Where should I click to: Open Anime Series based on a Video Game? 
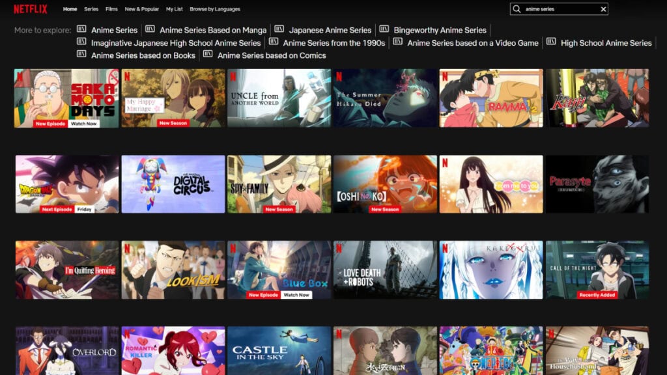[x=473, y=43]
